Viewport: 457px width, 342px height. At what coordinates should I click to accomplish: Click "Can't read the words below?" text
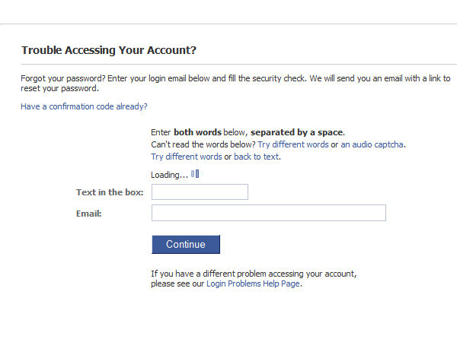coord(203,144)
